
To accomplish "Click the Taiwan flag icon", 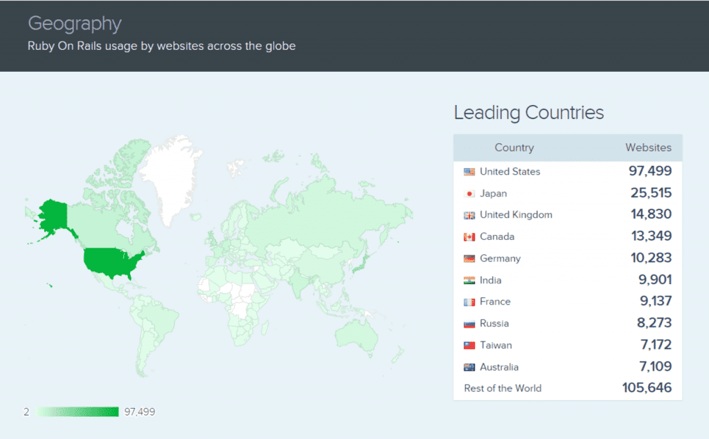I will point(469,346).
